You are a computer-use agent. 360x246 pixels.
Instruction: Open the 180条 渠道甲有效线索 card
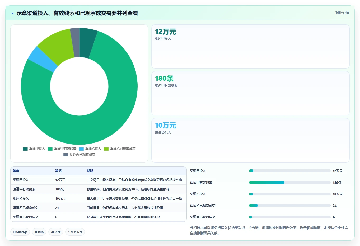click(x=250, y=93)
